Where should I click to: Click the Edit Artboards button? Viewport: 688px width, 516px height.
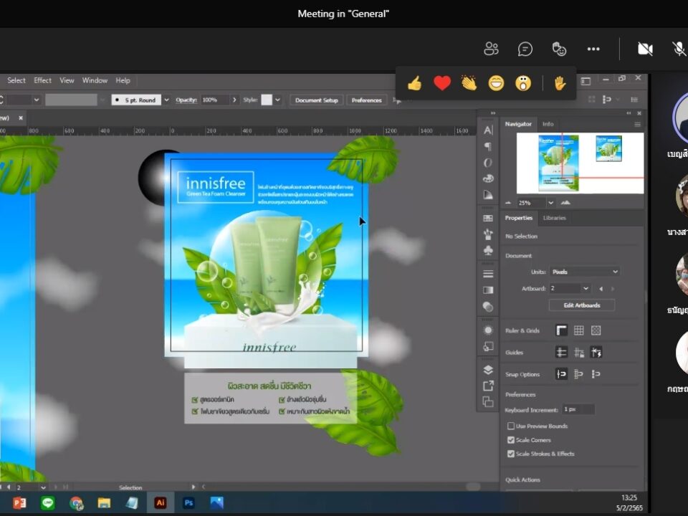(582, 305)
